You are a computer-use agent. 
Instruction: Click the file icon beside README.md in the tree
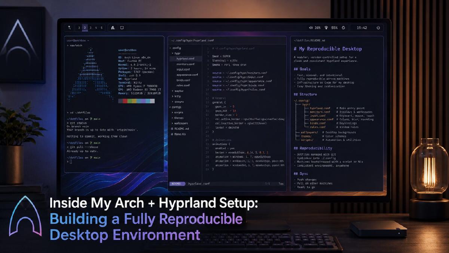pos(172,129)
